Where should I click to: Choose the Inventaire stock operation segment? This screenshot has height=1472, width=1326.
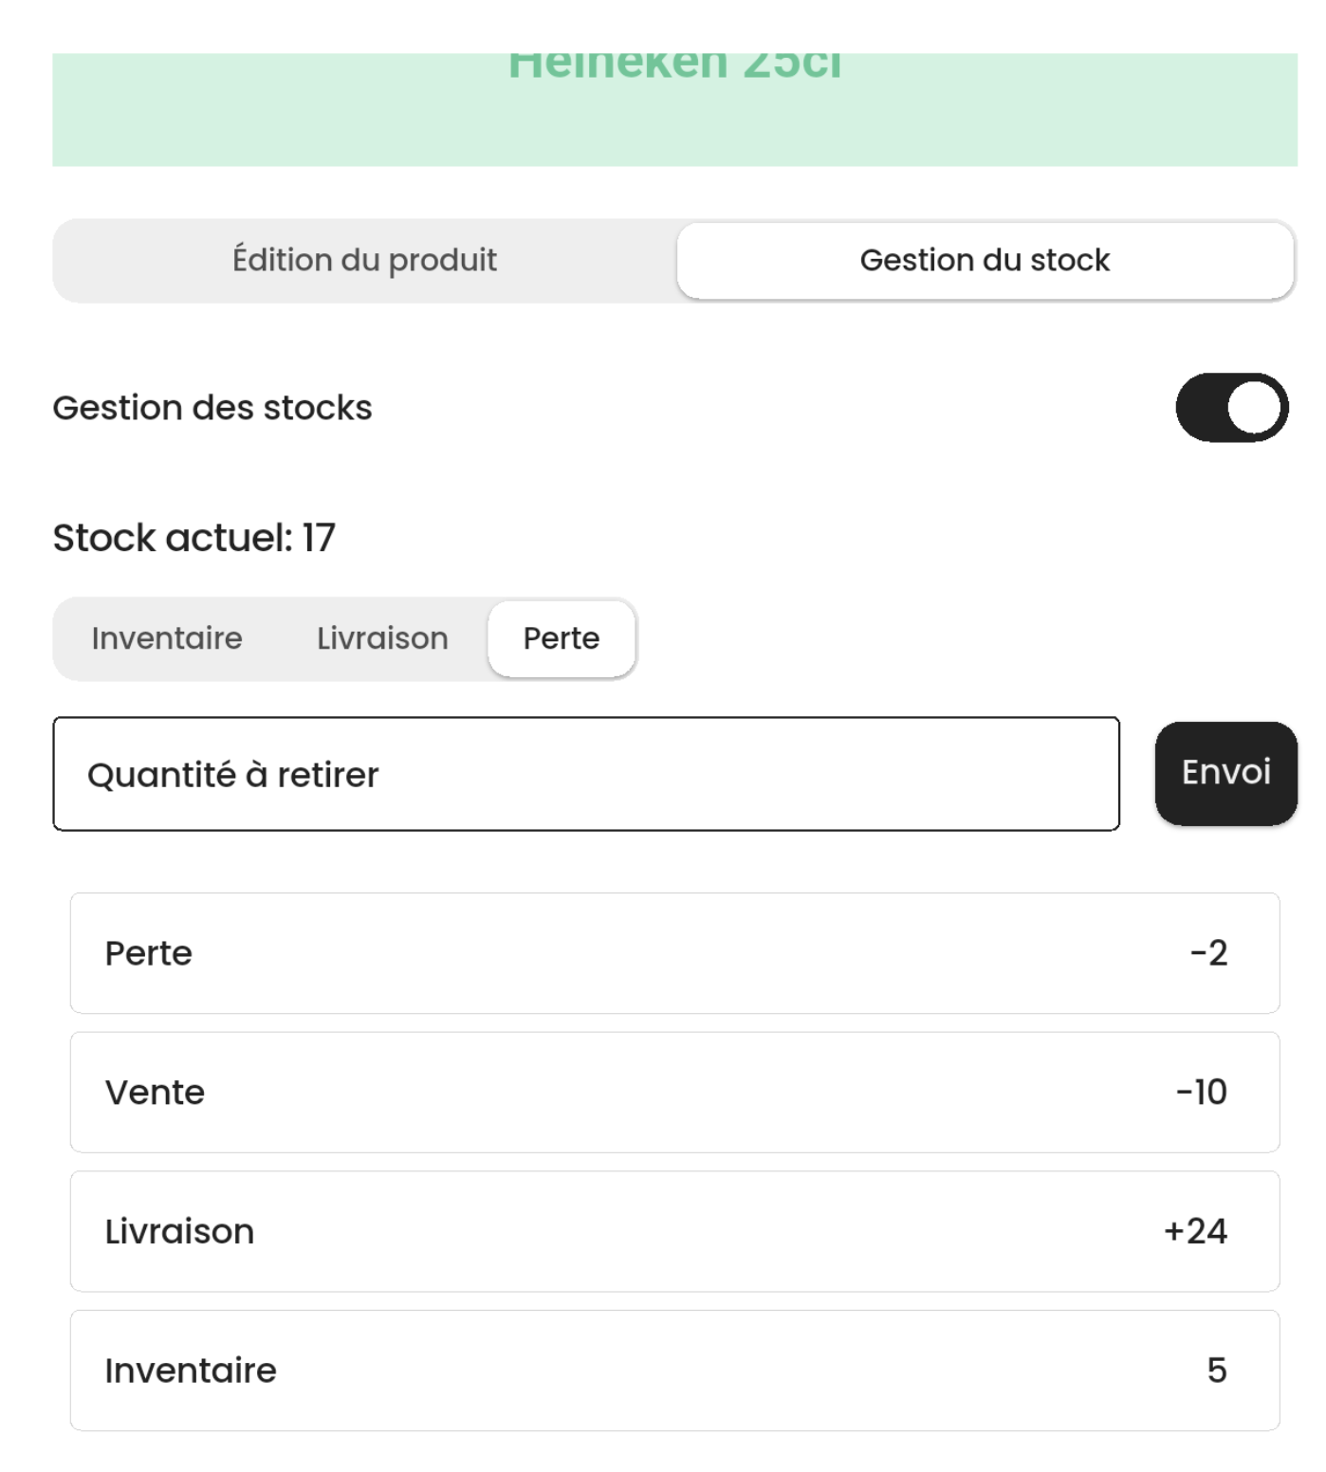coord(167,638)
